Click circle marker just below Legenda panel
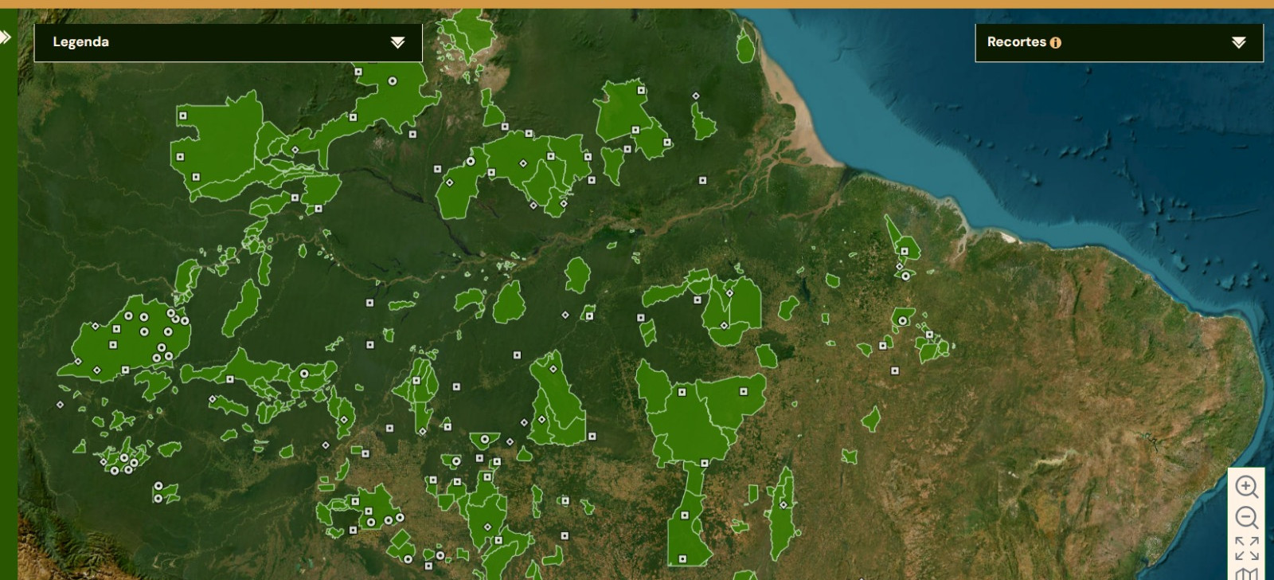 click(392, 81)
